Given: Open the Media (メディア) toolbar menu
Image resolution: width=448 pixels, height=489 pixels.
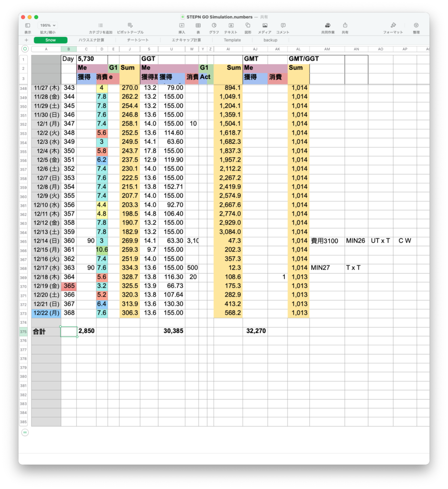Looking at the screenshot, I should click(265, 25).
